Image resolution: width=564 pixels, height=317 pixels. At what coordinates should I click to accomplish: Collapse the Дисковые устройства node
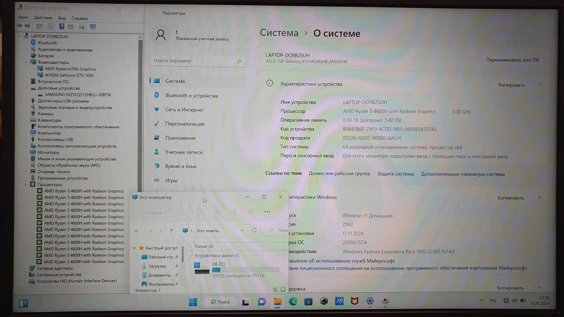point(27,88)
